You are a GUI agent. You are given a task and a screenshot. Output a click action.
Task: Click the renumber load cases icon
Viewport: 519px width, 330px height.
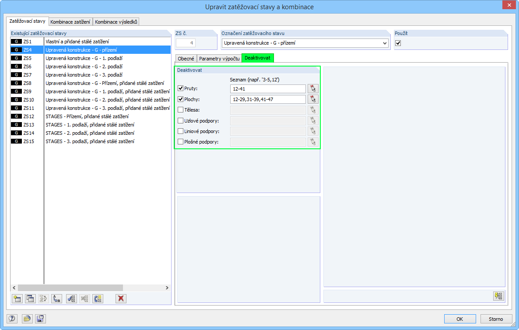(x=56, y=298)
